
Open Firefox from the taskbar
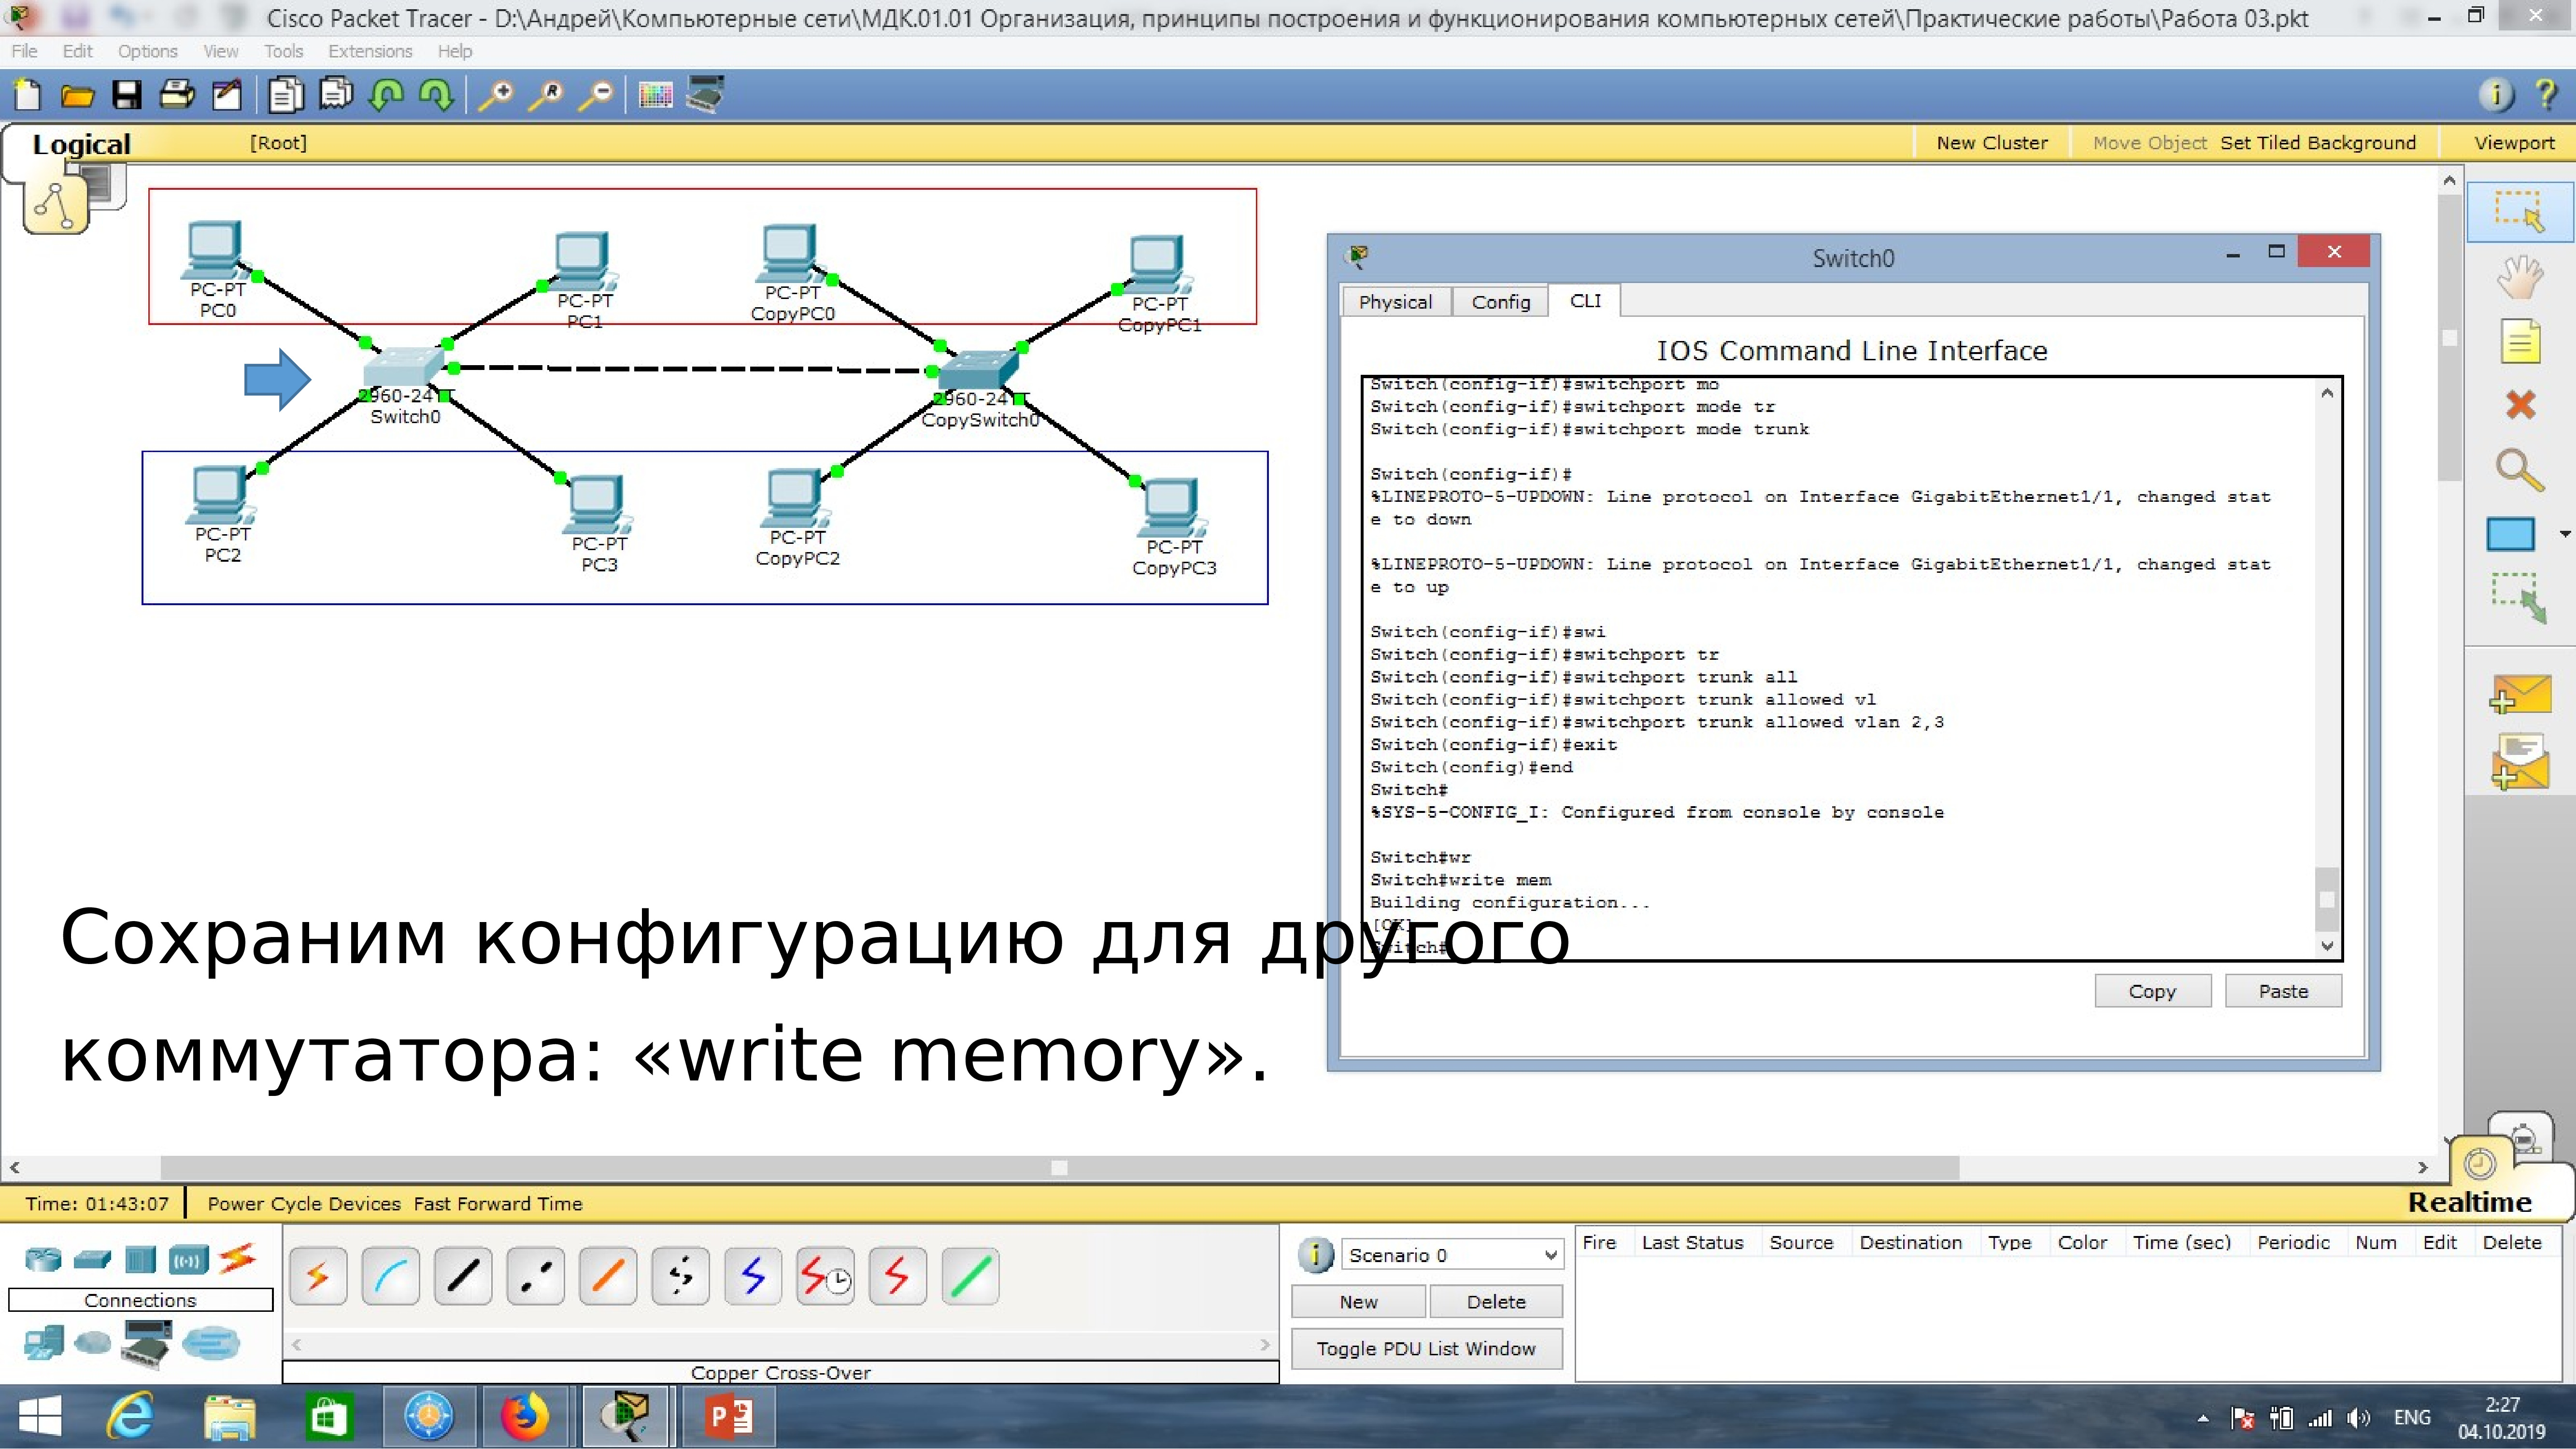point(524,1417)
